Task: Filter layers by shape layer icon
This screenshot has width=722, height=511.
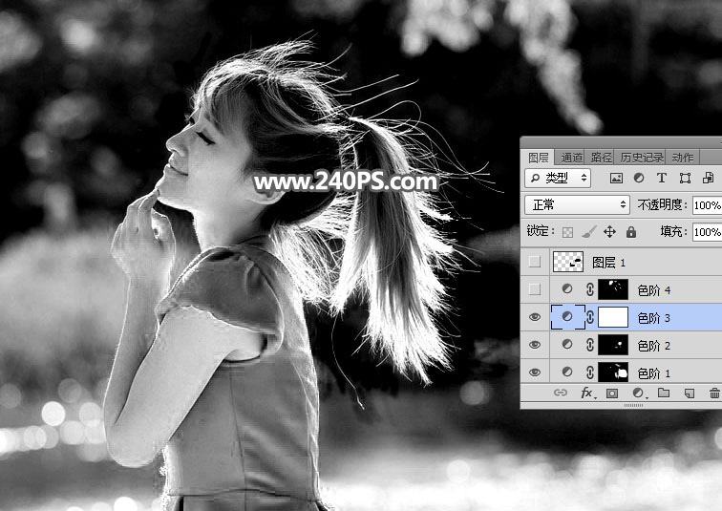Action: (x=685, y=179)
